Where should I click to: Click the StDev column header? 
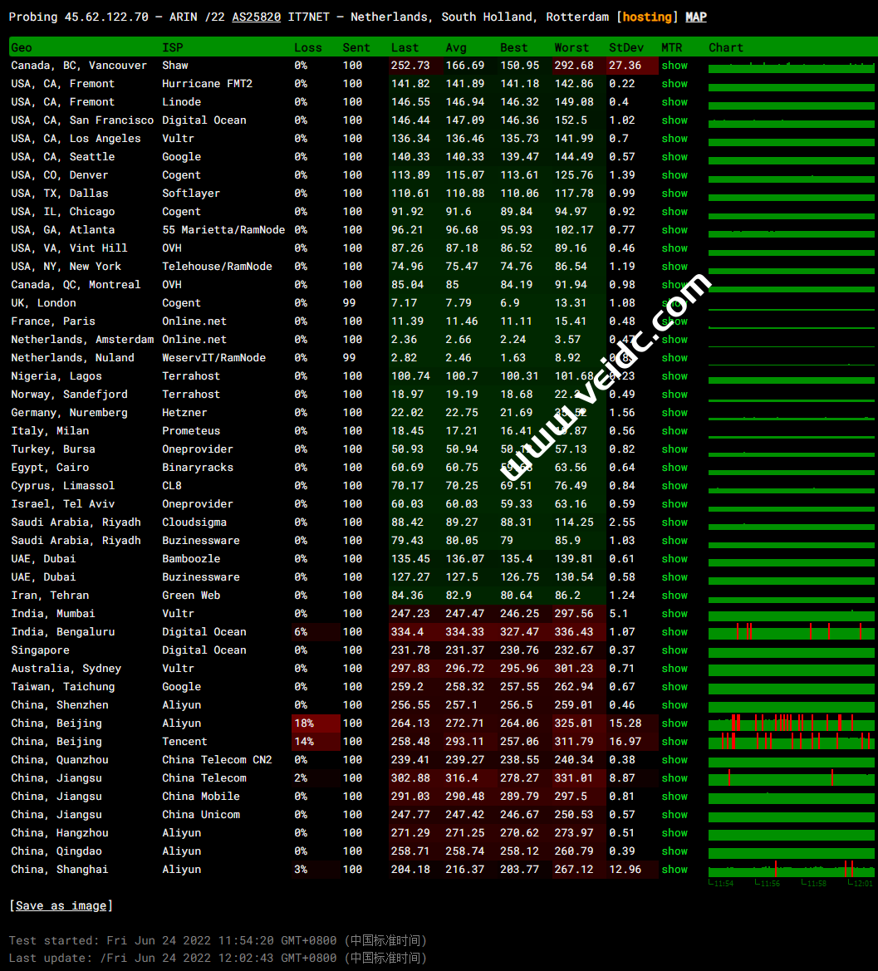coord(625,47)
